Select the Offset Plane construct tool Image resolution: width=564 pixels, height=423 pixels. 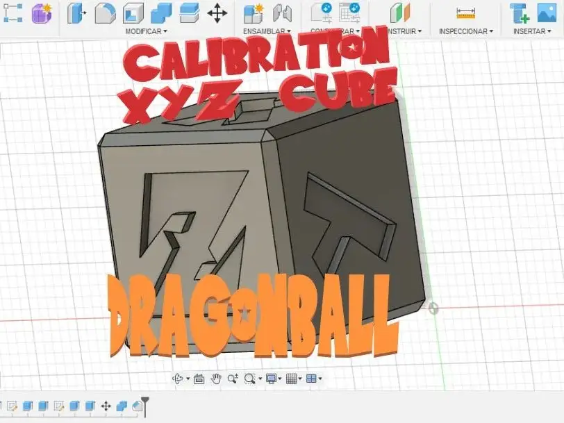point(400,13)
